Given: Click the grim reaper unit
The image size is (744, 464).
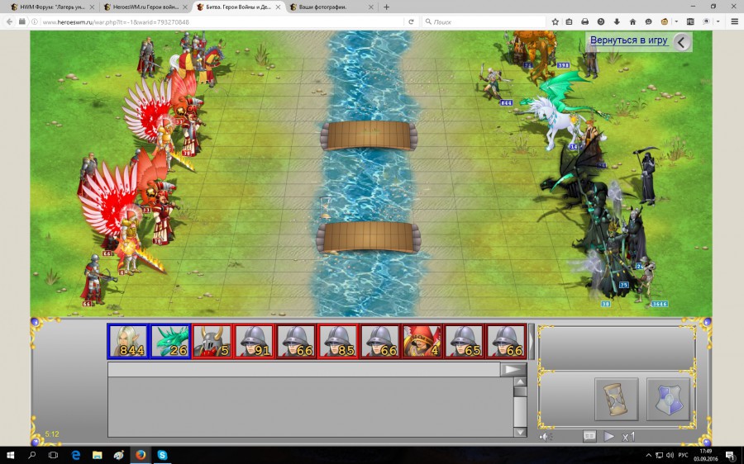Looking at the screenshot, I should coord(646,175).
